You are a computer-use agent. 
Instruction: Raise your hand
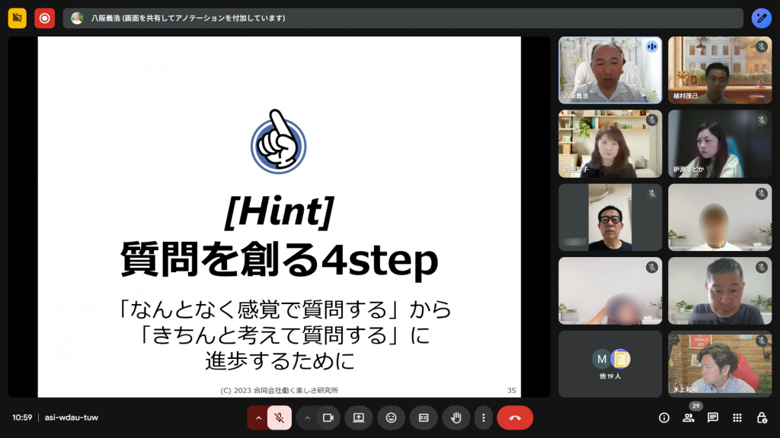(456, 417)
